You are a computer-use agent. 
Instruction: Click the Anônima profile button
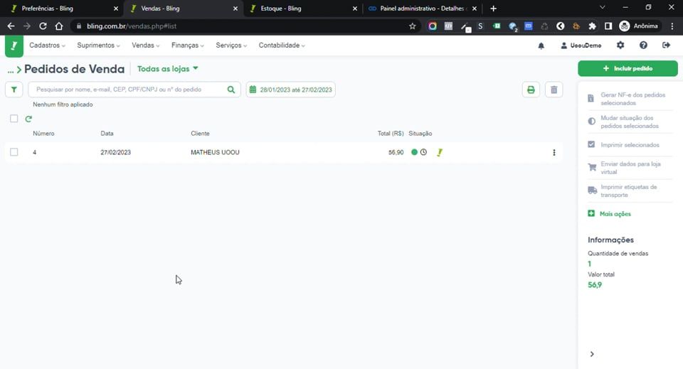pyautogui.click(x=639, y=26)
